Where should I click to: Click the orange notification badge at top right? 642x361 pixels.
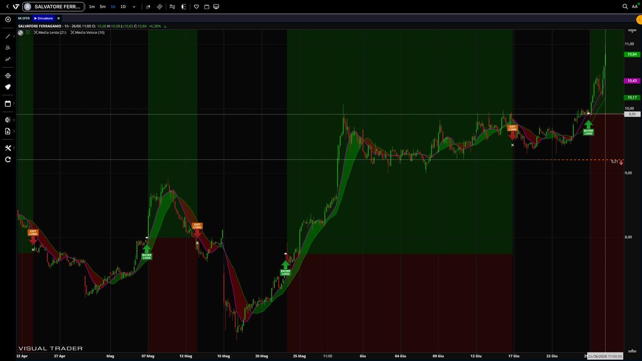point(639,19)
